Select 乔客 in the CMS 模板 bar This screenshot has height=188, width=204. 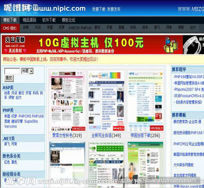click(x=109, y=27)
